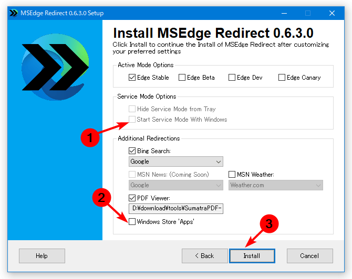The image size is (352, 279).
Task: Click the 'Install MSEdge Redirect 0.6.3.0' heading
Action: (213, 33)
